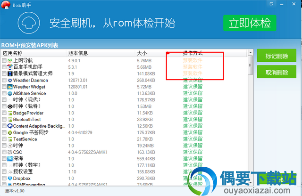Click the 建议保留 label for Weather Widget
The height and width of the screenshot is (196, 302).
click(x=193, y=87)
